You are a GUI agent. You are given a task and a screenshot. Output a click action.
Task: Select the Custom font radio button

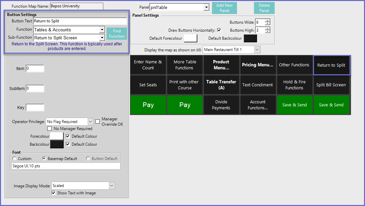point(14,159)
